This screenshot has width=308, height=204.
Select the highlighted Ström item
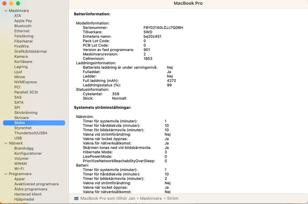(34, 123)
